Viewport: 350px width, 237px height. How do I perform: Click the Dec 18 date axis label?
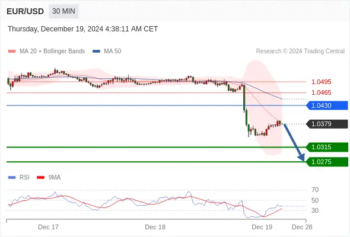pos(155,227)
